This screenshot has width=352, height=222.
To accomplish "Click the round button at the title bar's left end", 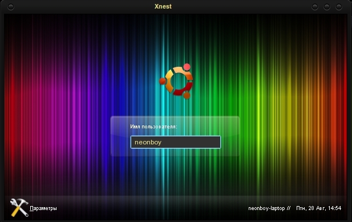I will (10, 7).
